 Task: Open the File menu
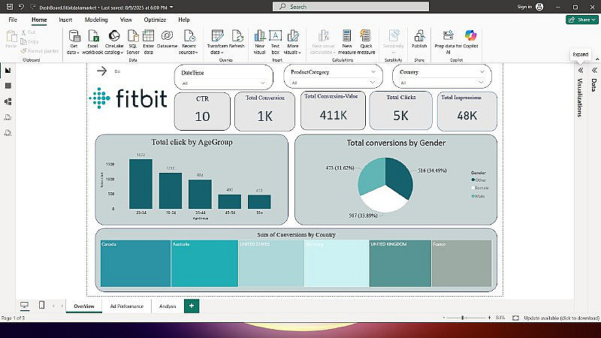[13, 20]
